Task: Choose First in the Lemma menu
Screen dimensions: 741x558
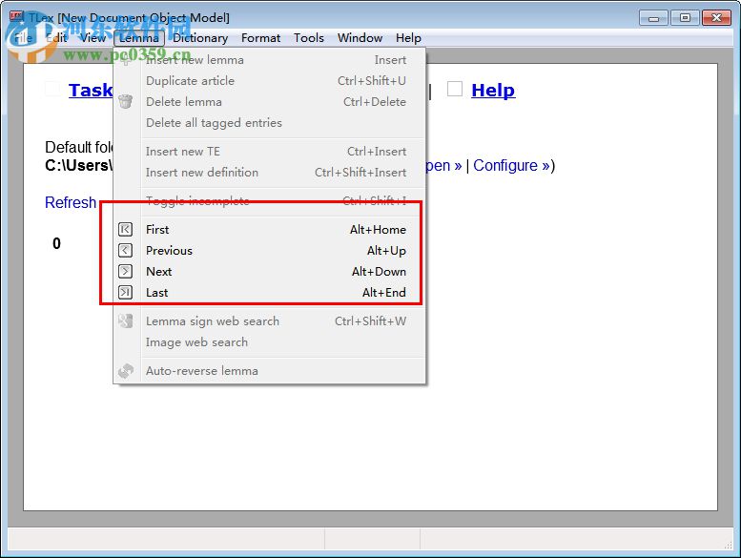Action: [x=269, y=230]
